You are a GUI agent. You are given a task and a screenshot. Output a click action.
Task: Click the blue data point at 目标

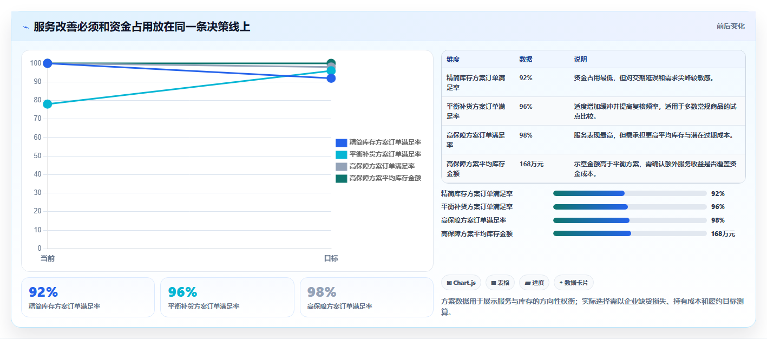(x=331, y=79)
